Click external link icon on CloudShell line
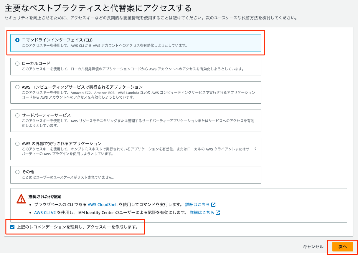 214,205
